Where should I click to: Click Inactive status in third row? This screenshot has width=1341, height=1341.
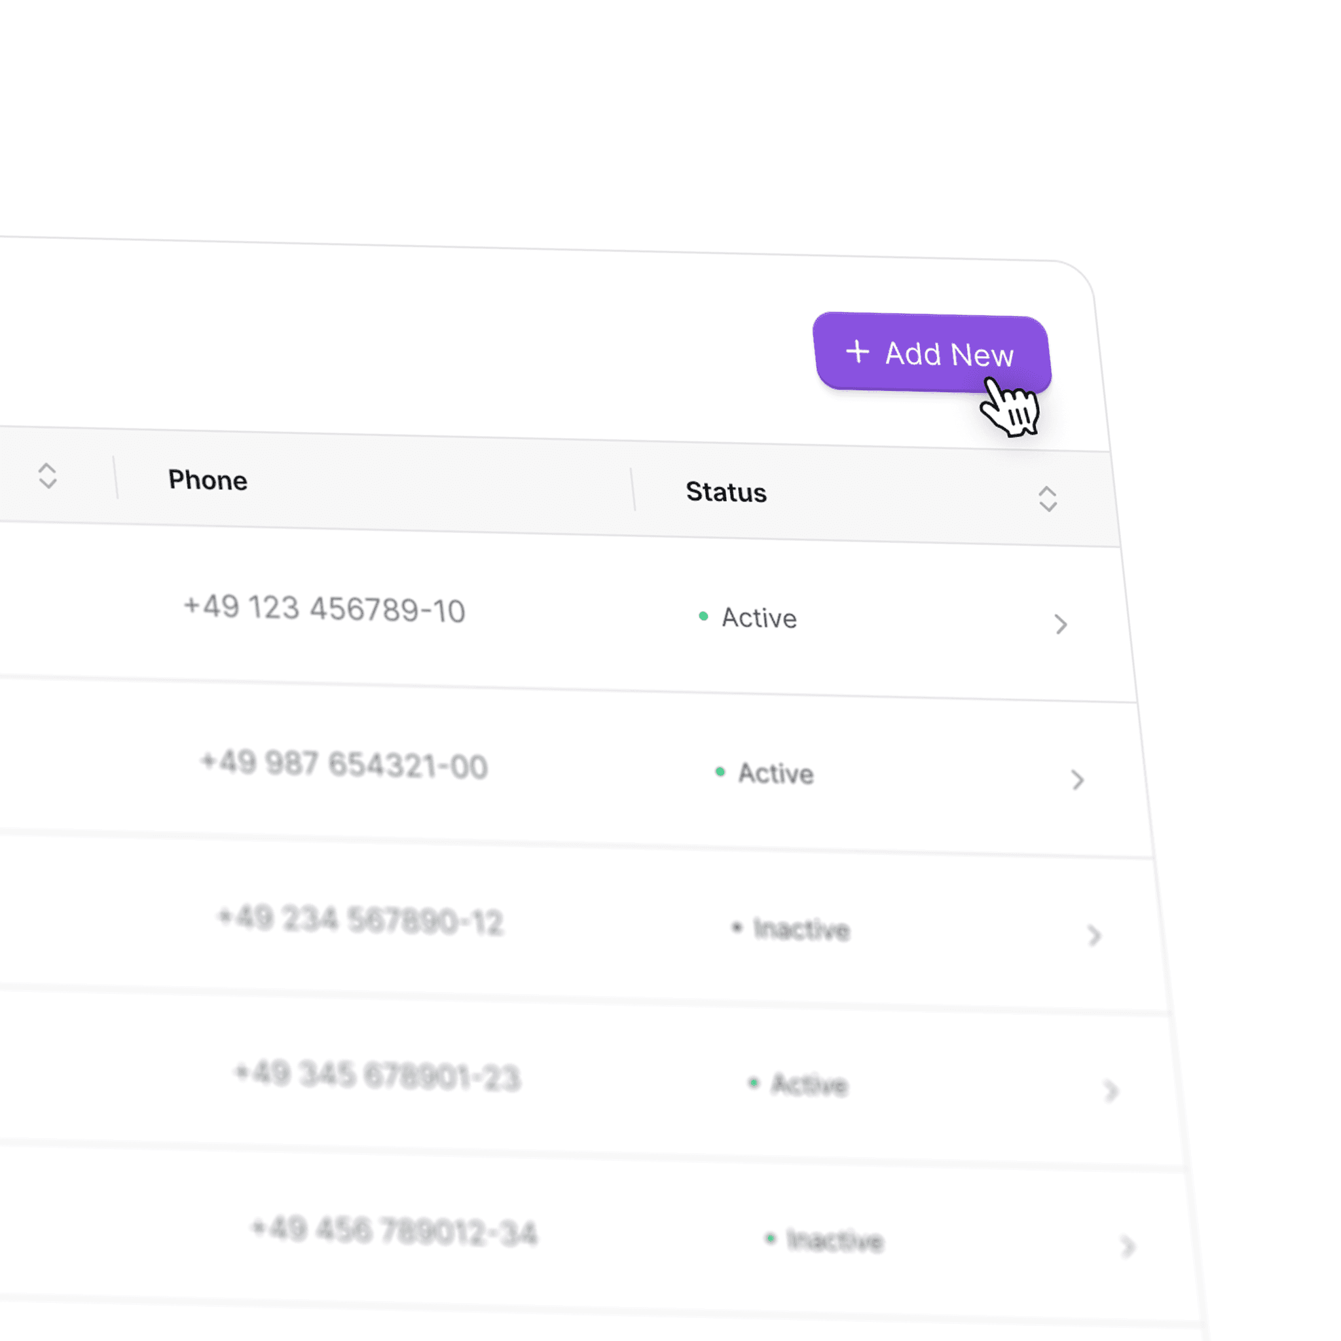tap(801, 928)
